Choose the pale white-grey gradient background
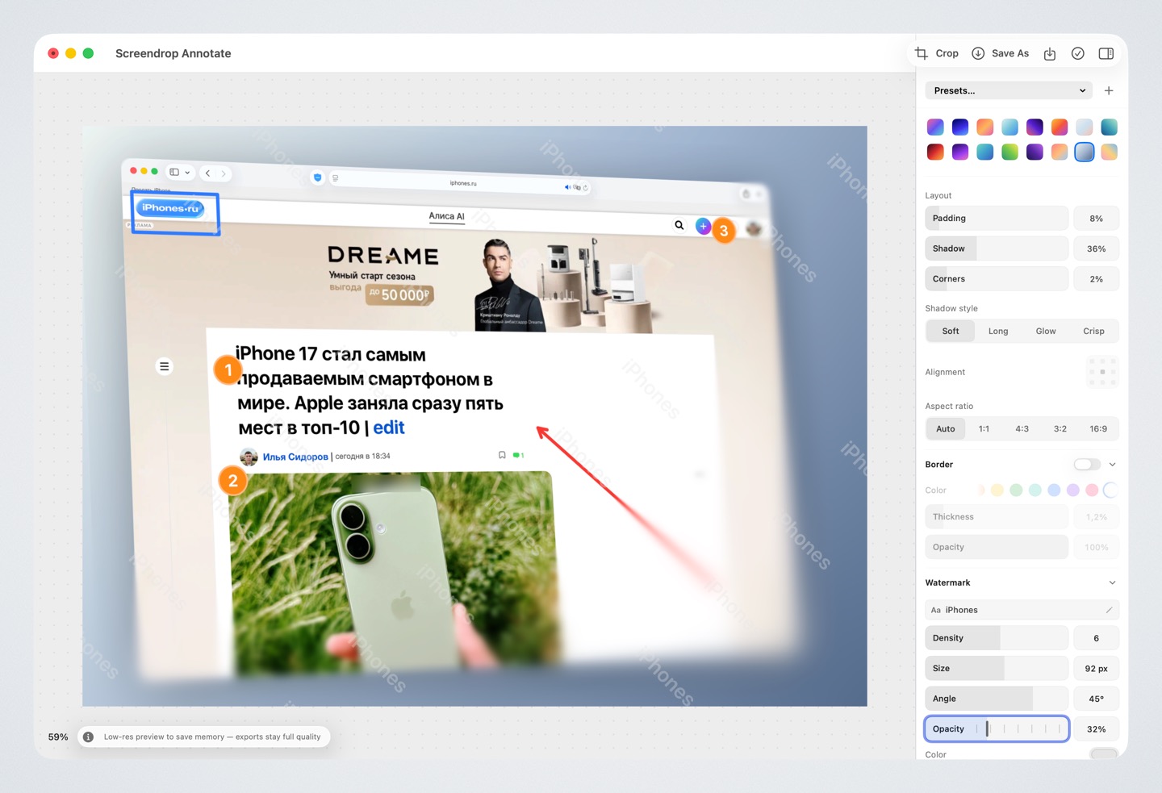 click(x=1085, y=127)
